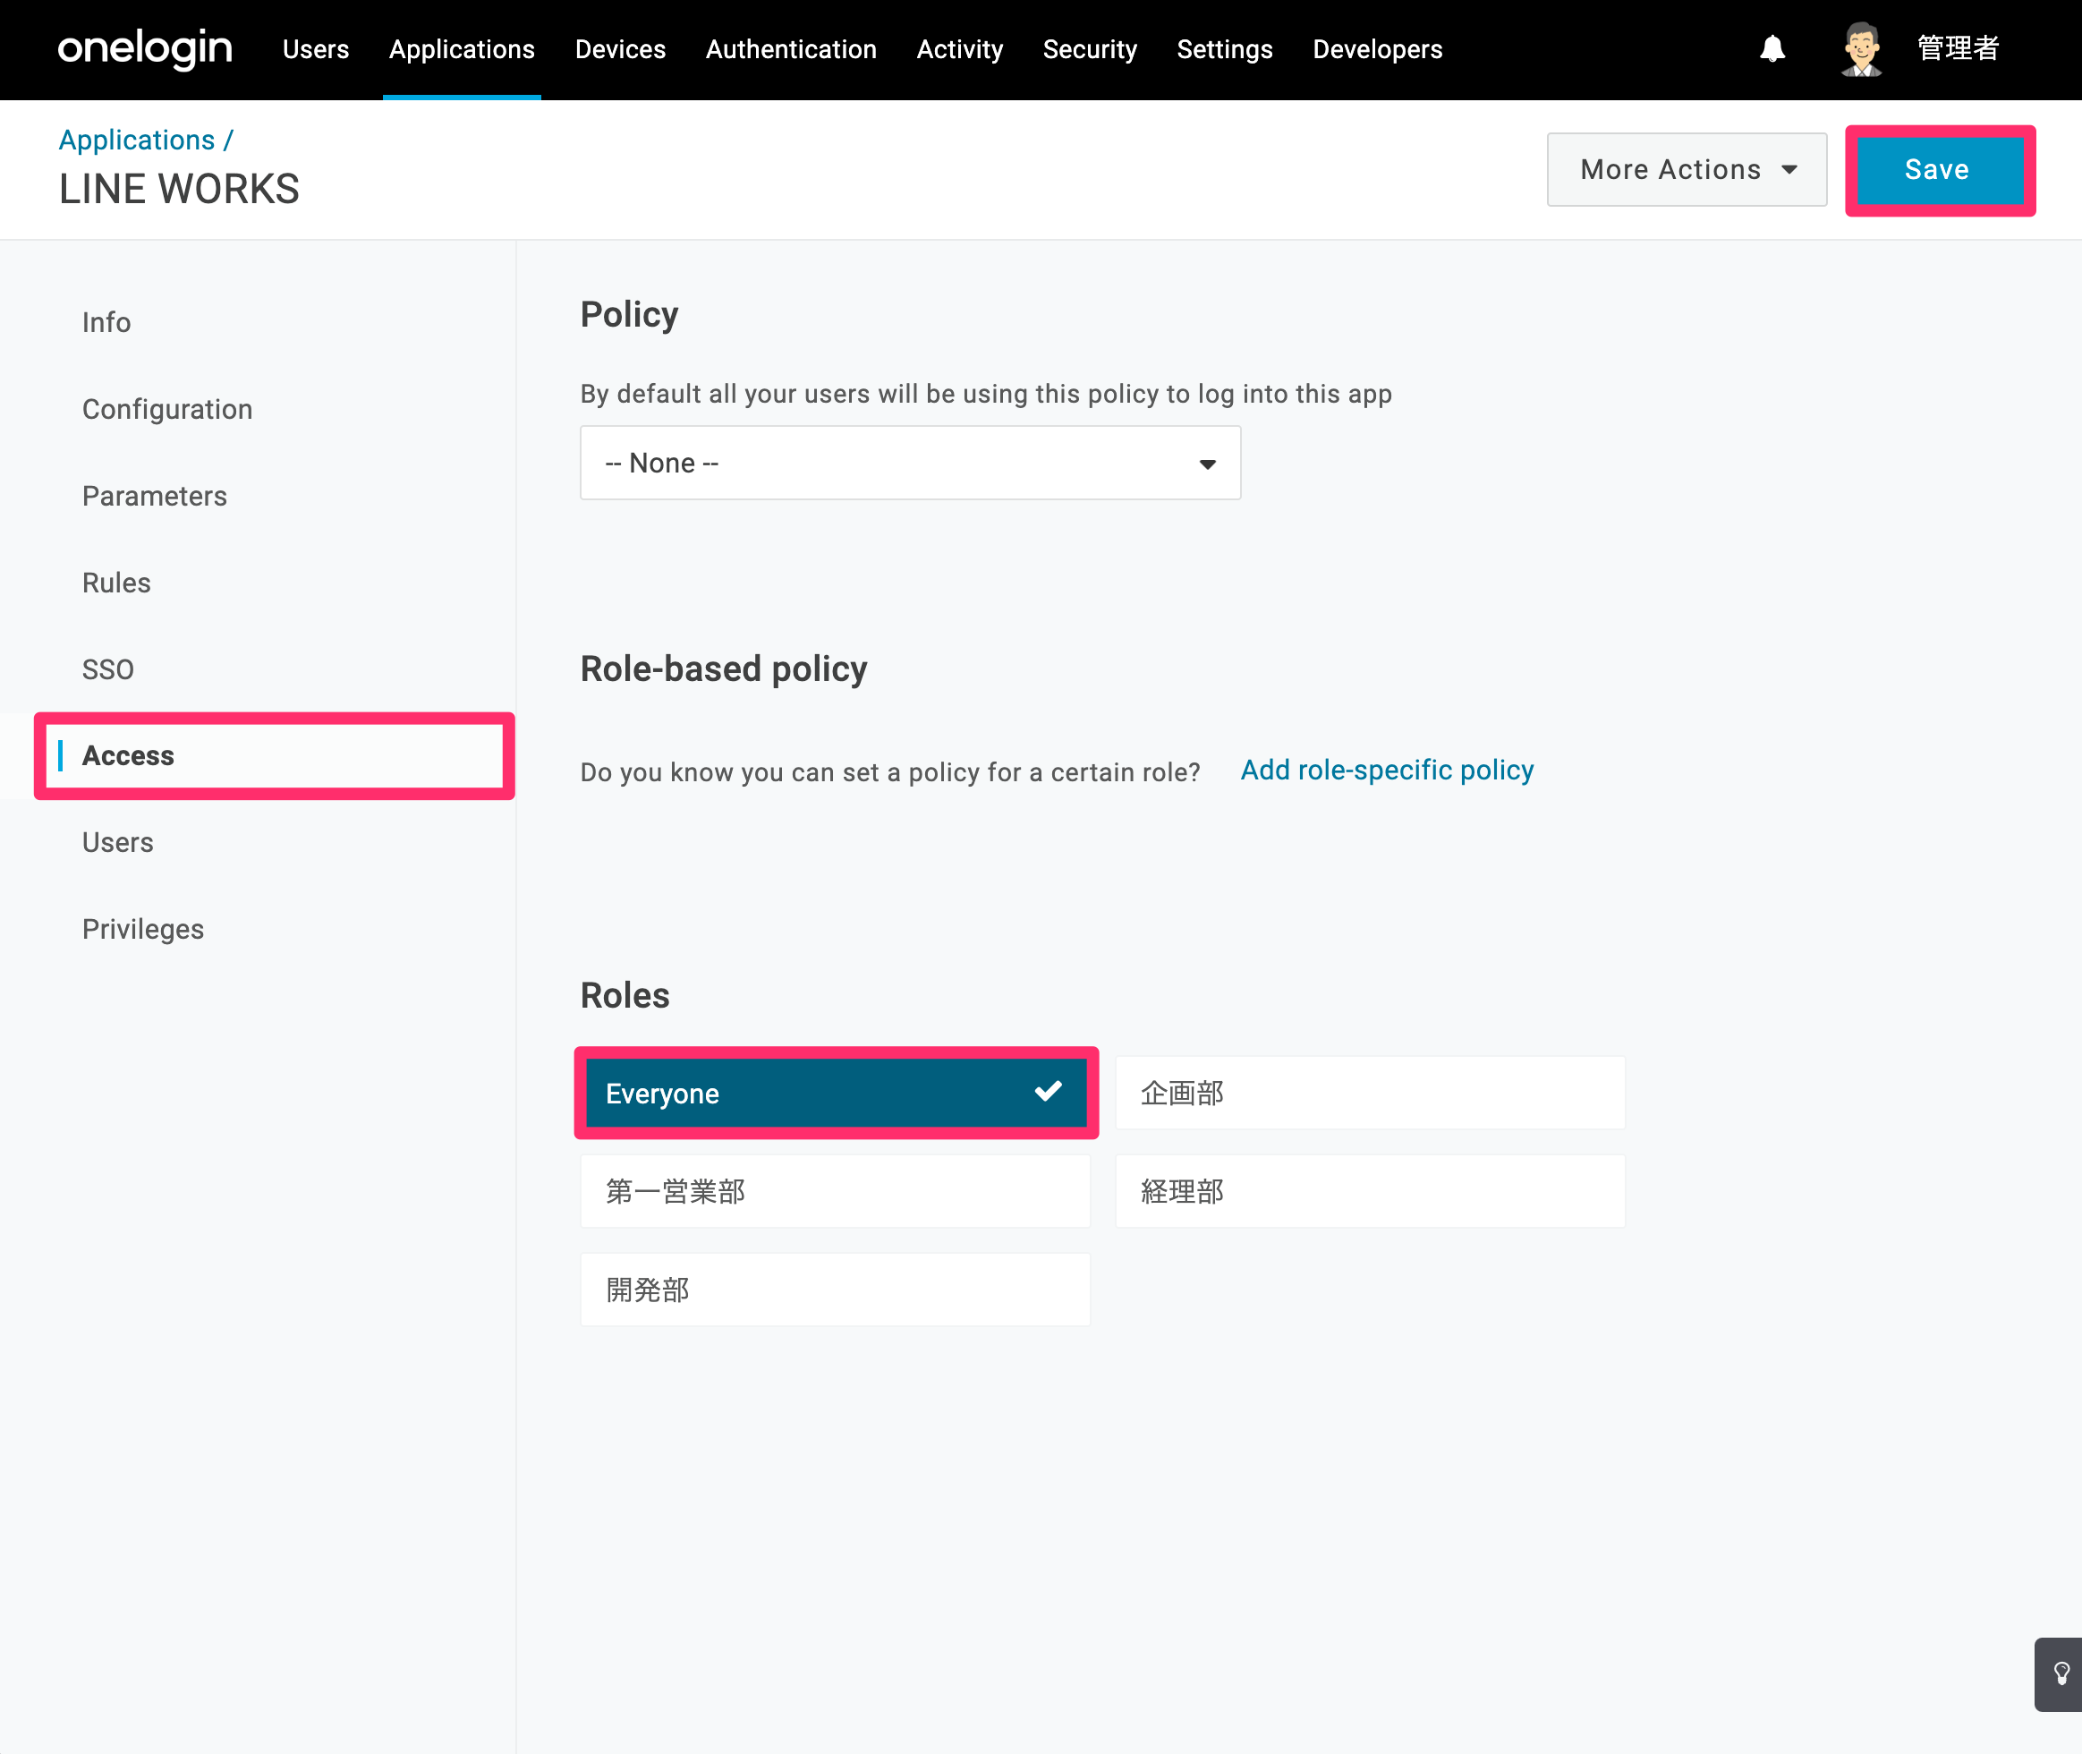Open the Applications top menu
Viewport: 2082px width, 1754px height.
[462, 48]
